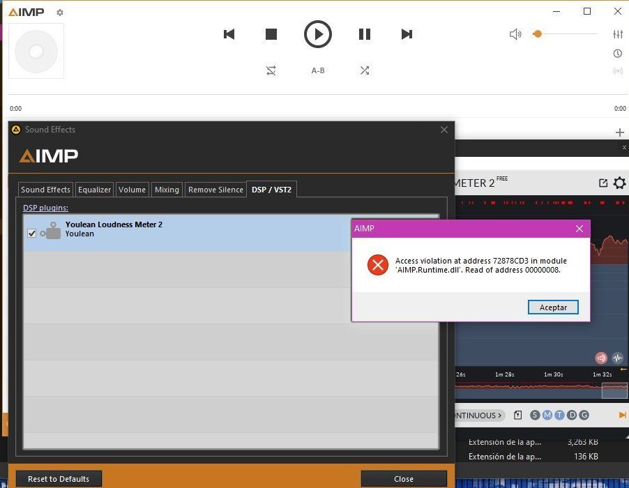Click the orange play marker in Youlean
This screenshot has width=629, height=488.
[x=622, y=415]
